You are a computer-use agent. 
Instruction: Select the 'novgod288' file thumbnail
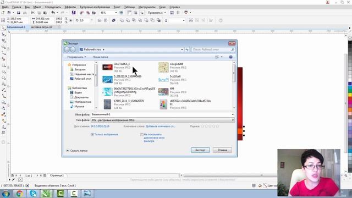click(163, 67)
